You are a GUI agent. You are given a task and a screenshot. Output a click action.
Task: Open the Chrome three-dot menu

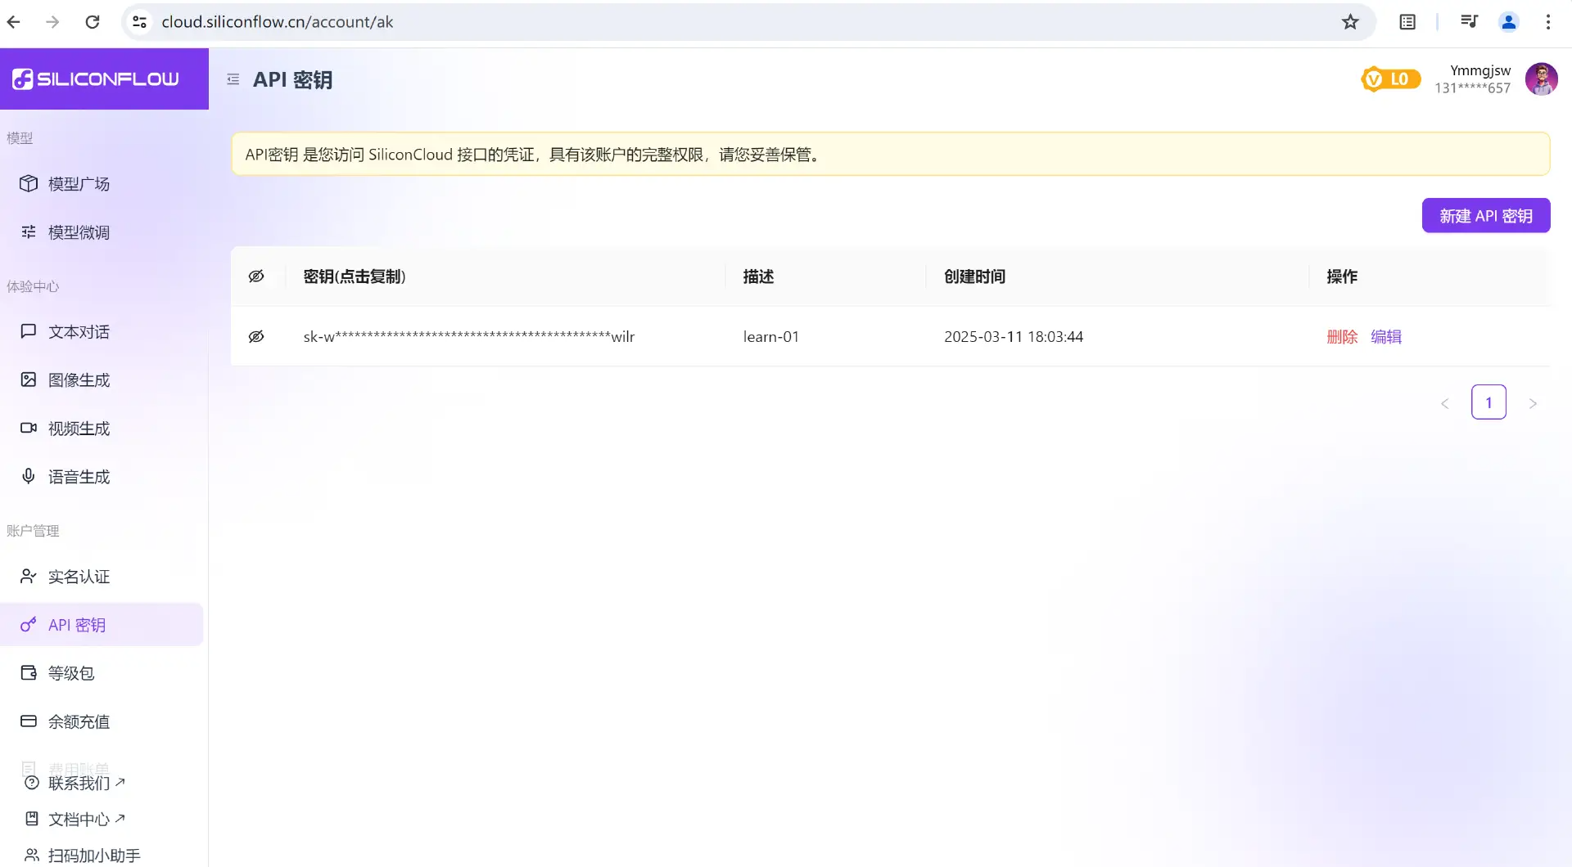[1548, 22]
